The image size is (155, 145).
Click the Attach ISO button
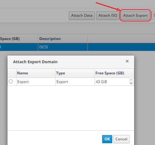coord(108,15)
